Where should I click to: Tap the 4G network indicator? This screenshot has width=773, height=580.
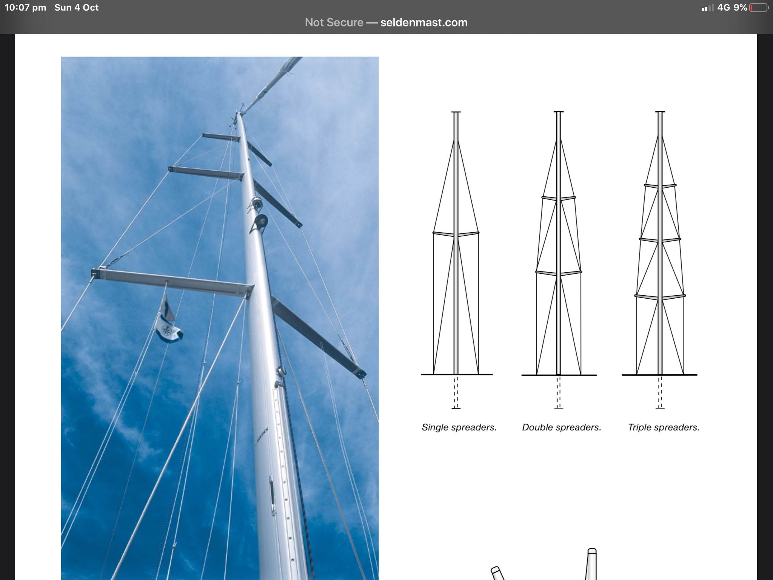click(723, 8)
